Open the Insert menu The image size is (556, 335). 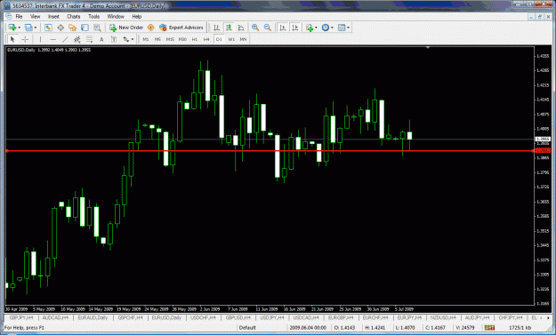pyautogui.click(x=53, y=16)
